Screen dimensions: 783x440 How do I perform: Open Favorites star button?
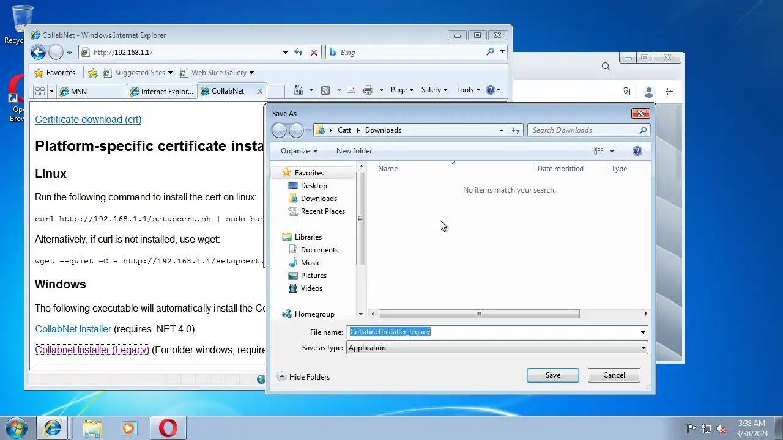pos(54,73)
